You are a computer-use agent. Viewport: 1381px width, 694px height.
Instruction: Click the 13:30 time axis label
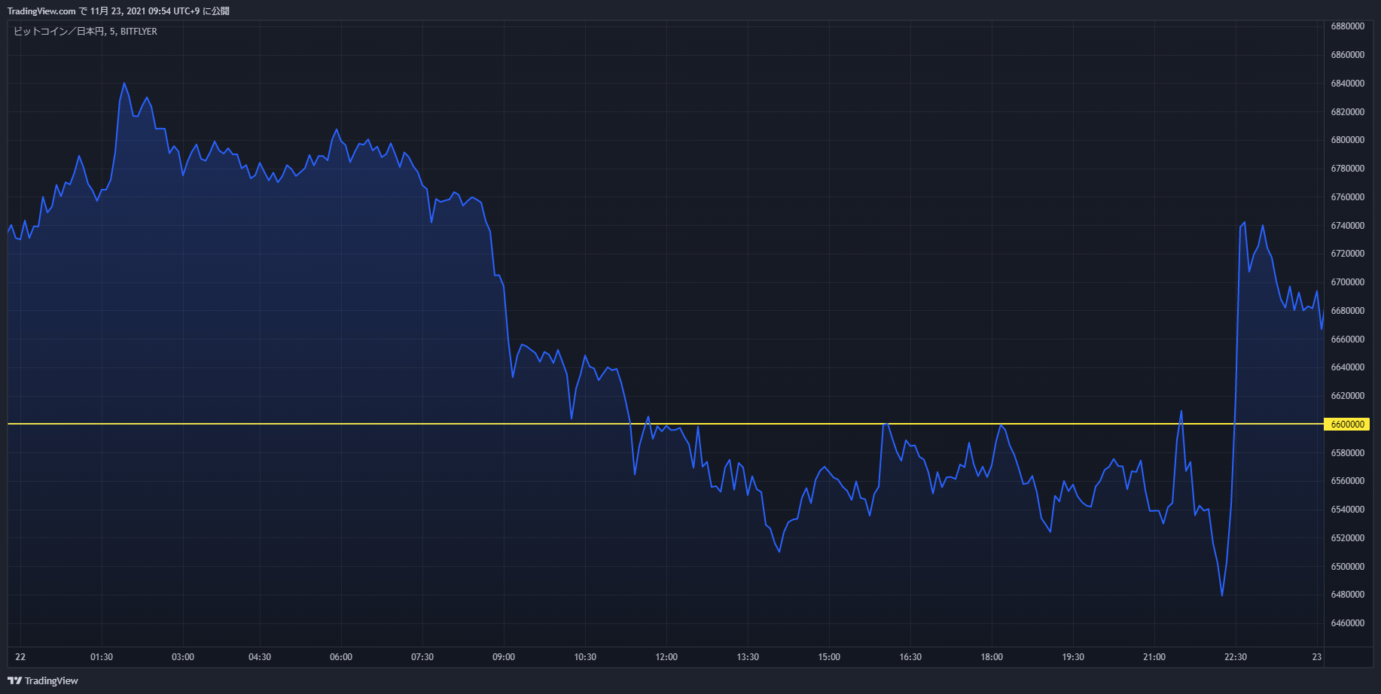pyautogui.click(x=748, y=657)
